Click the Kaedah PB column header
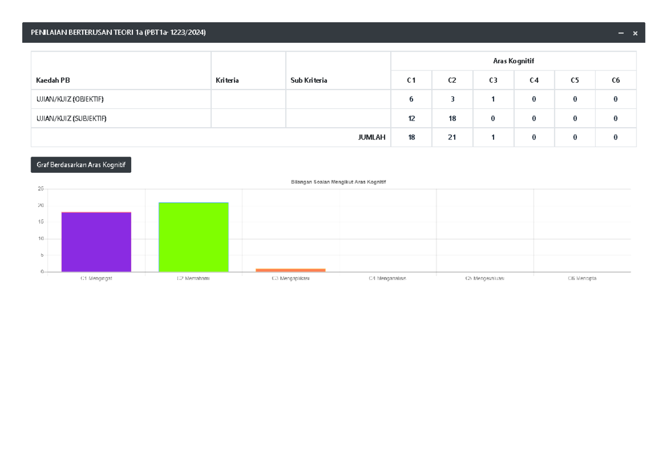 click(x=53, y=81)
